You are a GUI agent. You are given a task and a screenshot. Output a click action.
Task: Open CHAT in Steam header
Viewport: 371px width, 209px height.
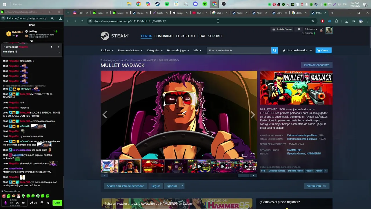pyautogui.click(x=201, y=36)
